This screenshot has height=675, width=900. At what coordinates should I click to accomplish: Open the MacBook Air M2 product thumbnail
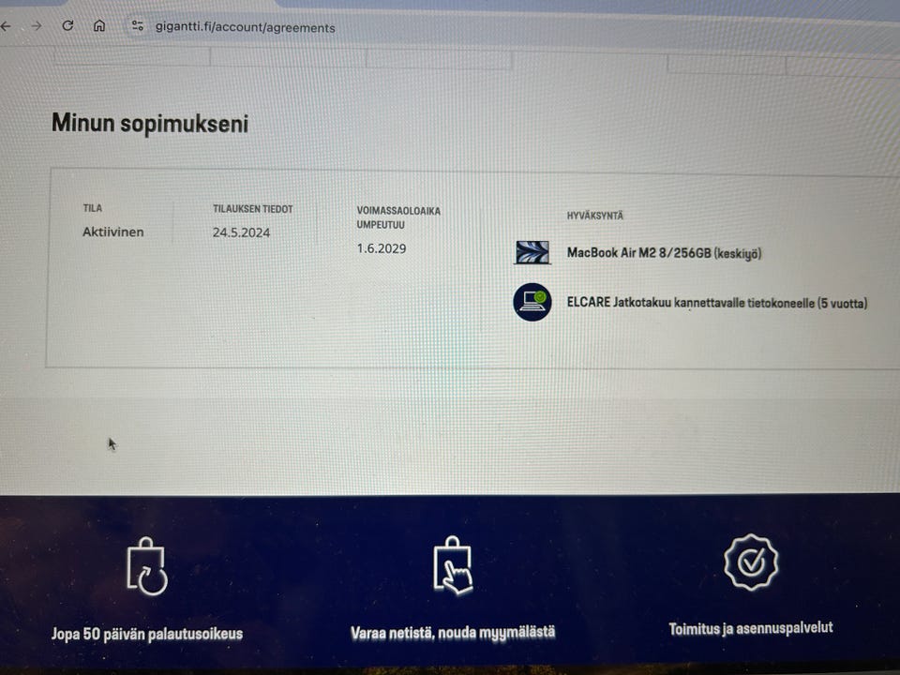tap(532, 252)
